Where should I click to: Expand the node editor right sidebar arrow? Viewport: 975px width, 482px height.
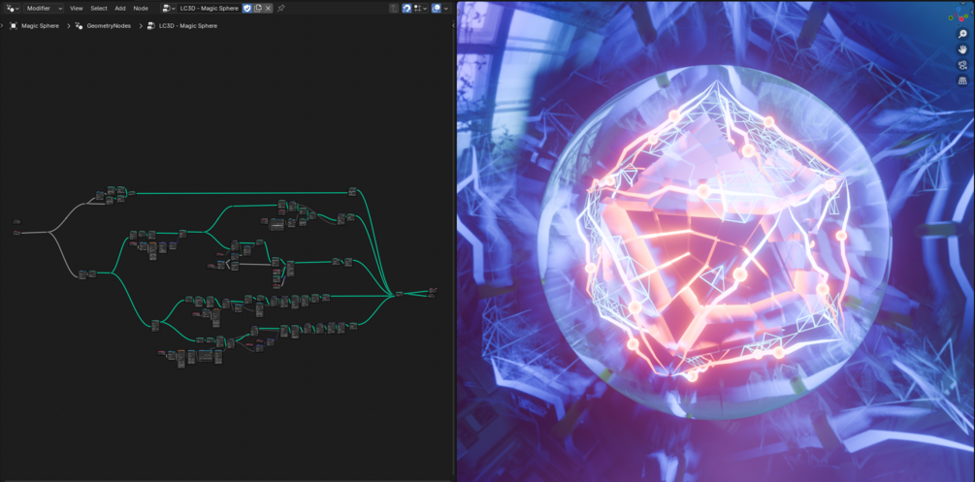(x=453, y=25)
